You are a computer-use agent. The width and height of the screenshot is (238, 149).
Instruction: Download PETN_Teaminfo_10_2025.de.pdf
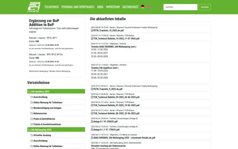108,31
